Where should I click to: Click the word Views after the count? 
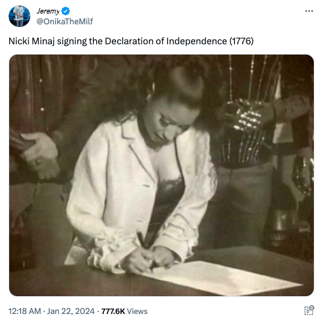137,311
